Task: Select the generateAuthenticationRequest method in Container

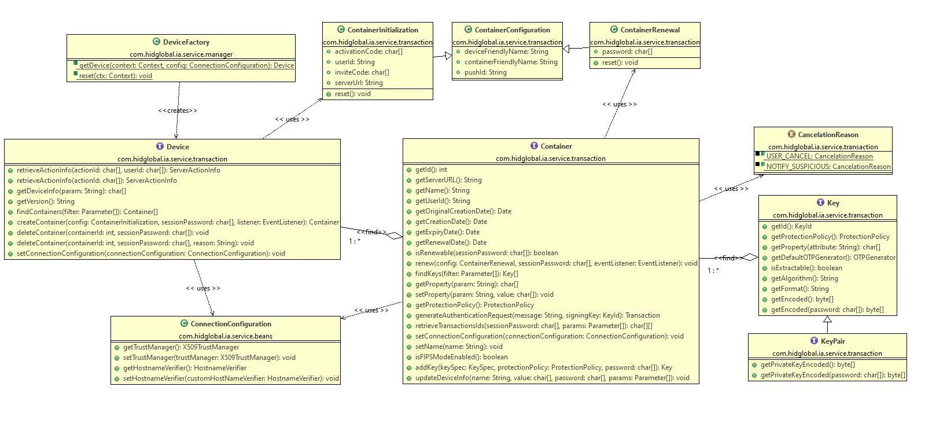Action: (537, 315)
